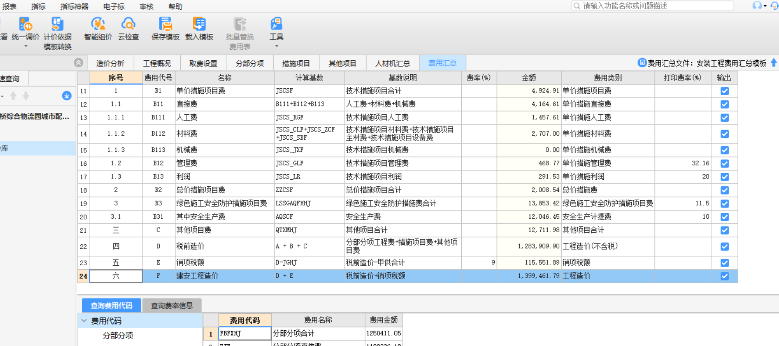Open the 统一调价 tool
Viewport: 779px width, 346px height.
(x=26, y=29)
